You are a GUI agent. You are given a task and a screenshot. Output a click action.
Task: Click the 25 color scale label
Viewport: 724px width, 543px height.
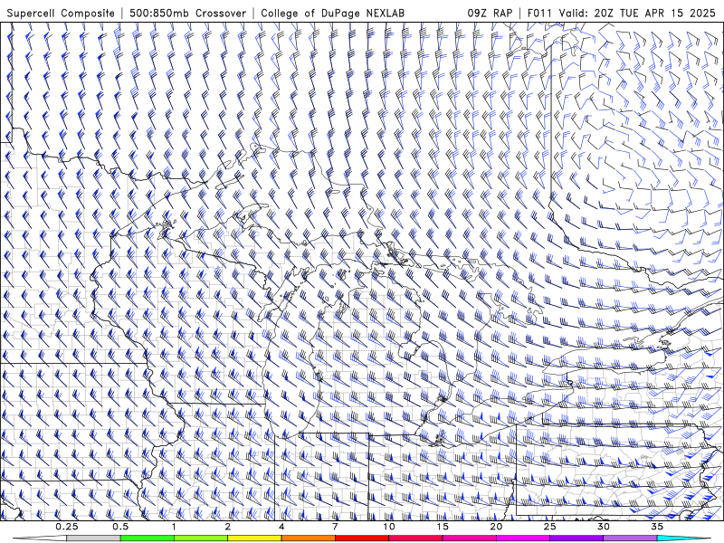pos(549,527)
